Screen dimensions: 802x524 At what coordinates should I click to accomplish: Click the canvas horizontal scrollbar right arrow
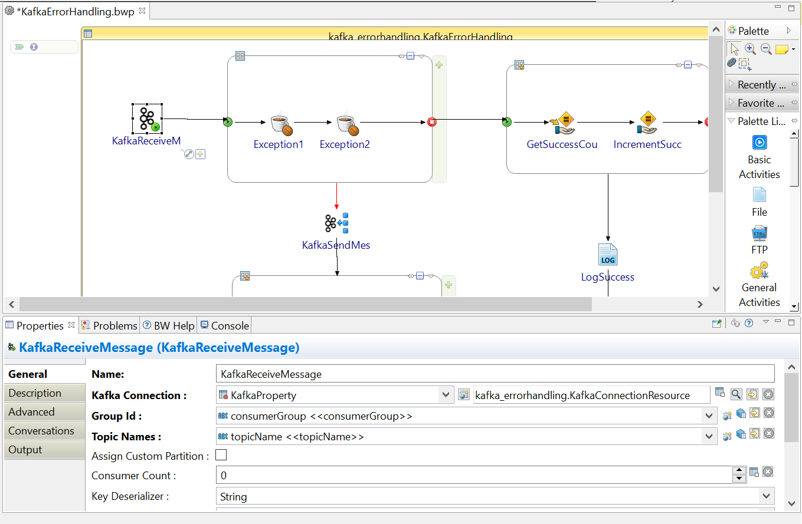(700, 304)
